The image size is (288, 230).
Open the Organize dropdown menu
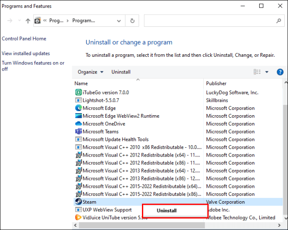(90, 72)
